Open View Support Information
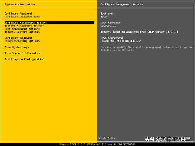The width and height of the screenshot is (195, 146). (x=23, y=53)
